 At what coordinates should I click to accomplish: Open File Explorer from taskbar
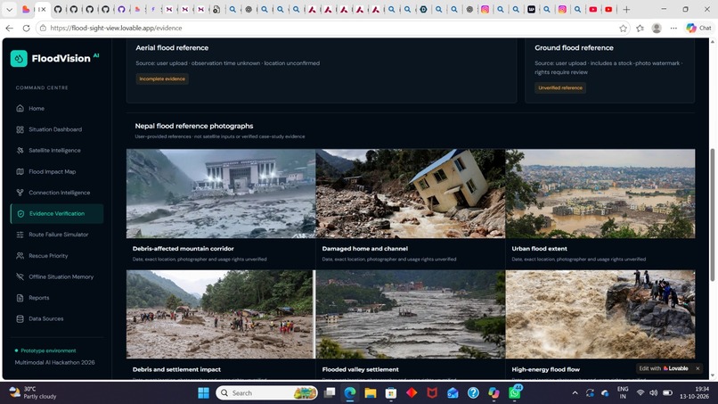click(x=370, y=393)
